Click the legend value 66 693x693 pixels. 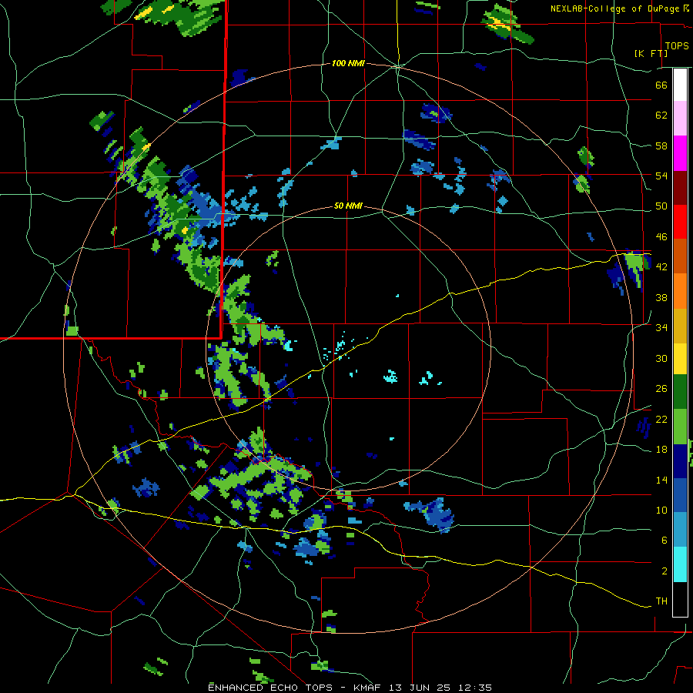coord(661,85)
